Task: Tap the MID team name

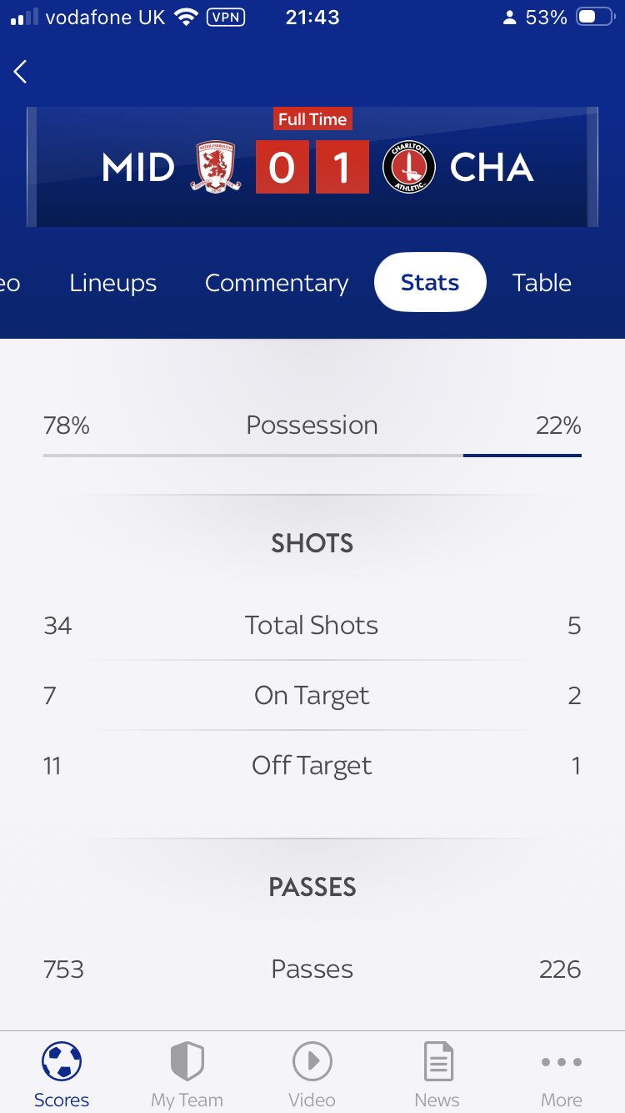Action: [x=138, y=169]
